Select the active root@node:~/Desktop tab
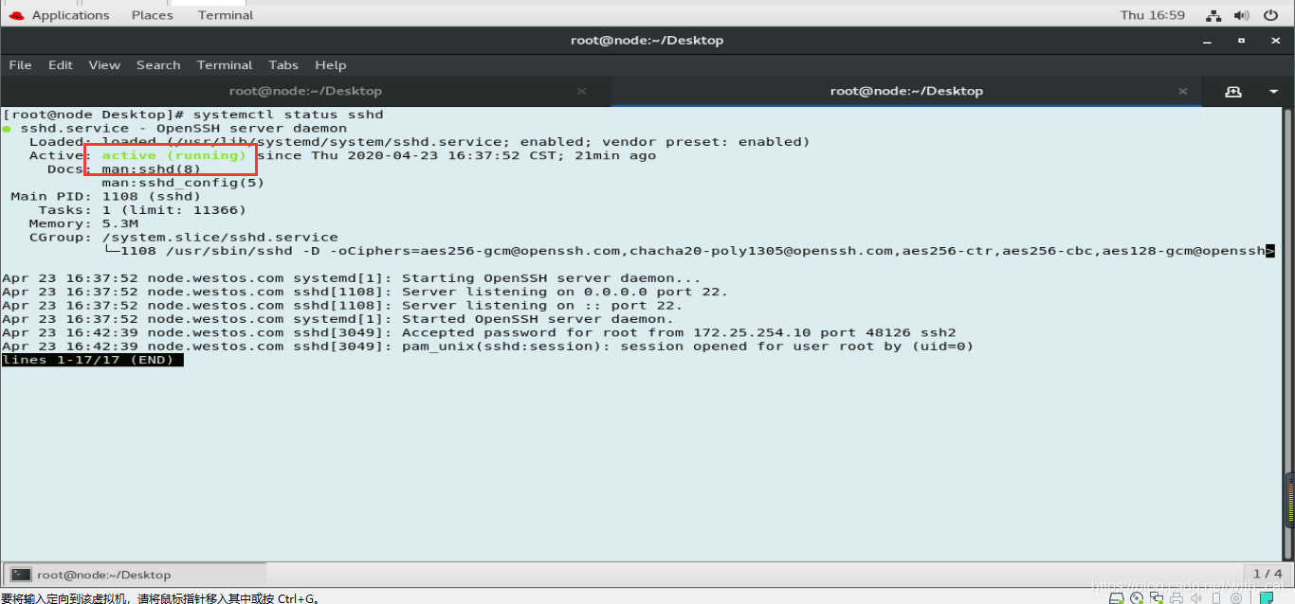Viewport: 1295px width, 604px height. click(906, 91)
